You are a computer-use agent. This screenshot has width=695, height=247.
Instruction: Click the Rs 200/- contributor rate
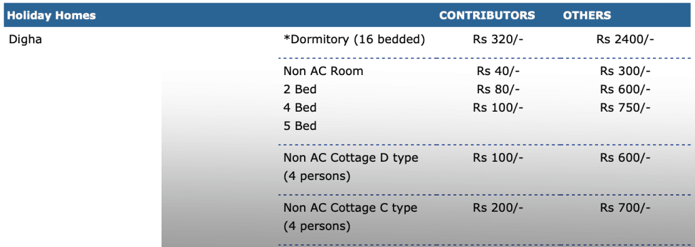coord(498,208)
